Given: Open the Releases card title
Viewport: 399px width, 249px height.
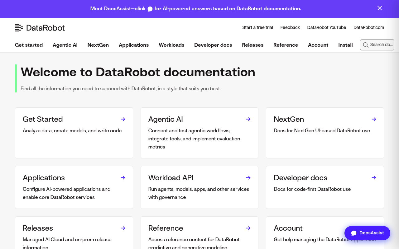Looking at the screenshot, I should (x=38, y=228).
